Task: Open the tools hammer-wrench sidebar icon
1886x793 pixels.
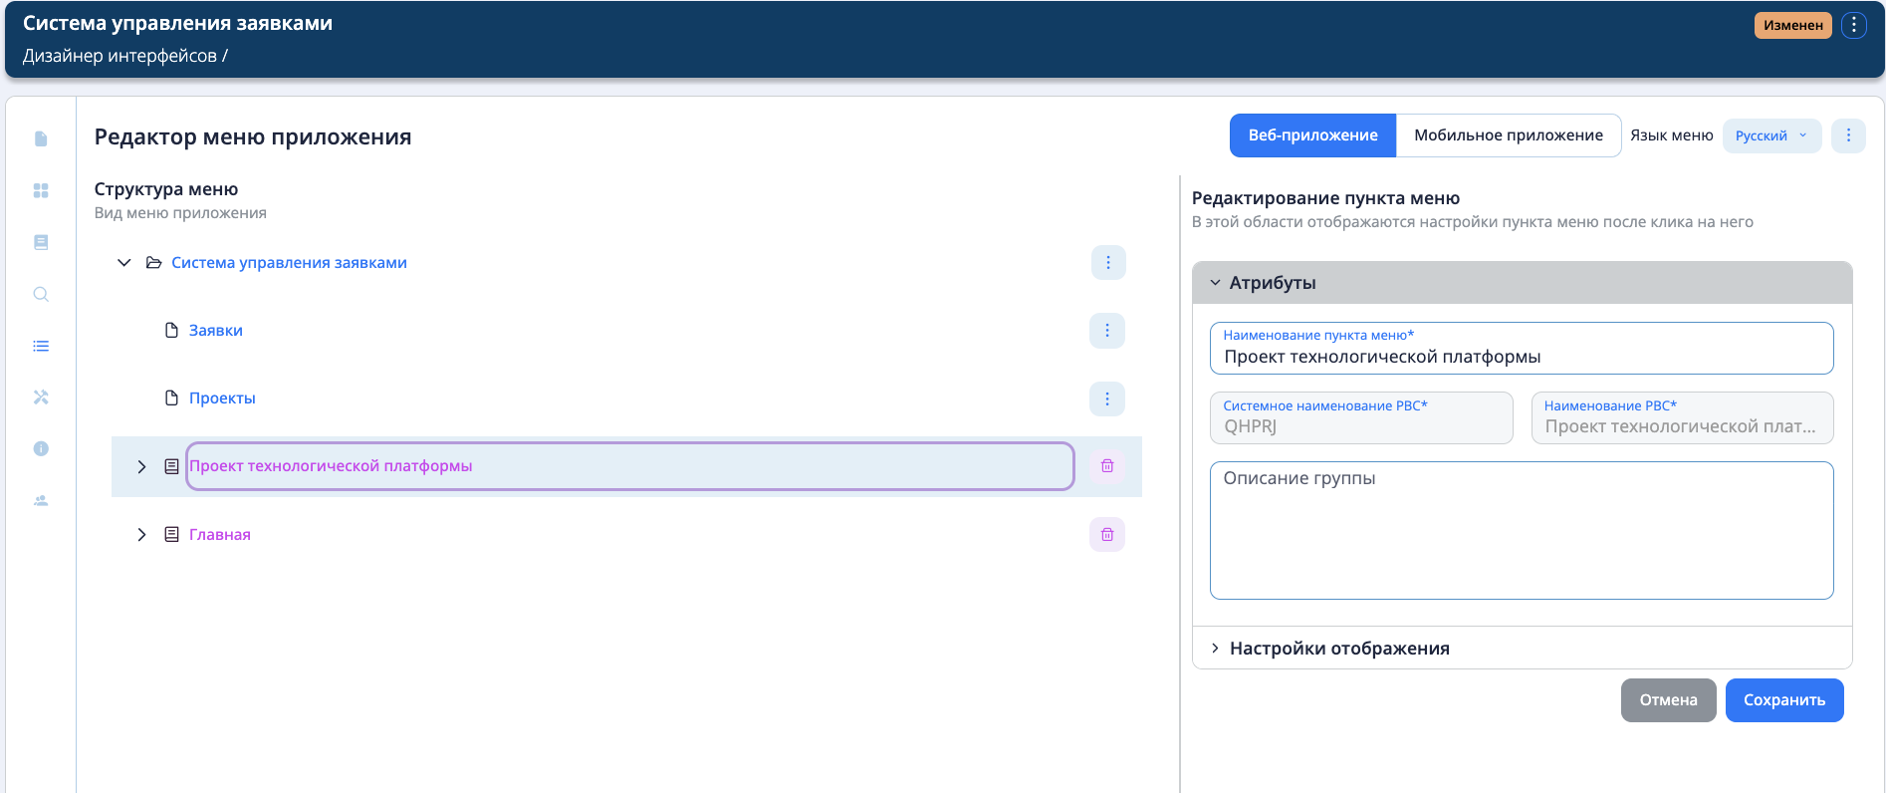Action: pos(41,397)
